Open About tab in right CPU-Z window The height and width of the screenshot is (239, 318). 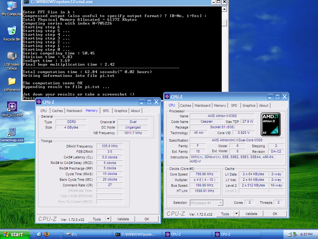(x=264, y=105)
